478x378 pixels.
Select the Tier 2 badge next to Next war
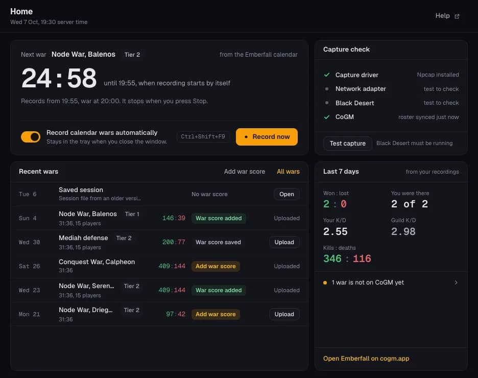pyautogui.click(x=132, y=55)
